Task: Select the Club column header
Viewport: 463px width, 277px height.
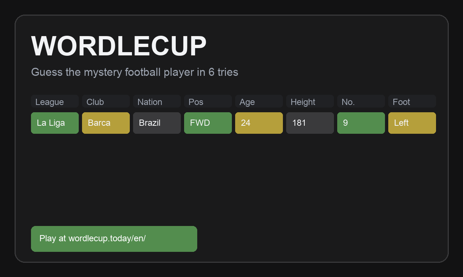Action: [x=106, y=102]
